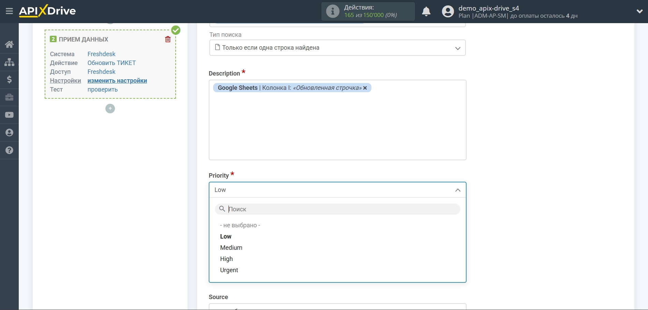Add a new step with plus button

point(110,109)
